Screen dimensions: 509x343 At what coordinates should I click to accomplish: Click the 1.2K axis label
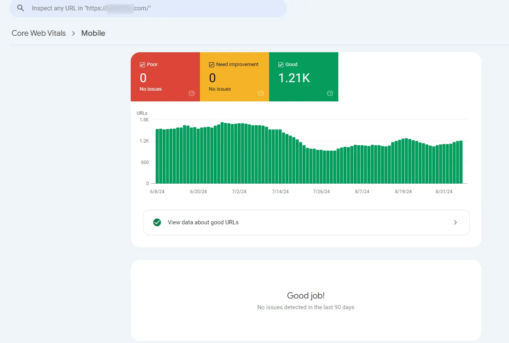click(144, 141)
